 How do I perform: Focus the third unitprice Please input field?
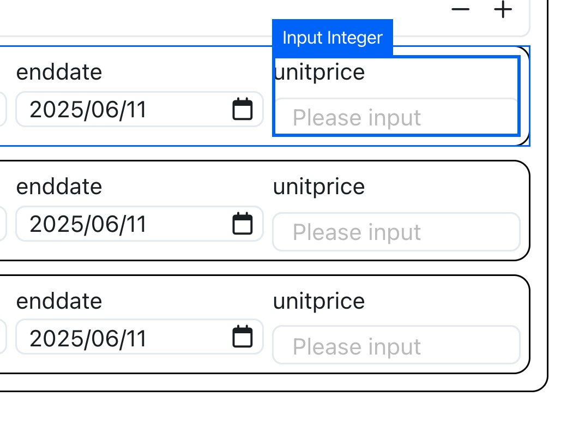tap(396, 345)
